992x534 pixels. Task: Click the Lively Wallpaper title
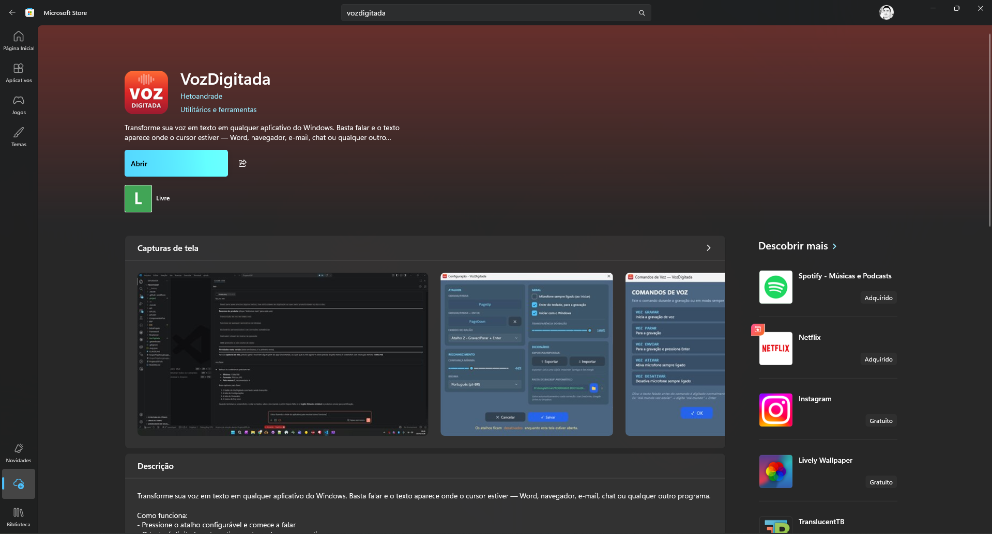click(826, 460)
